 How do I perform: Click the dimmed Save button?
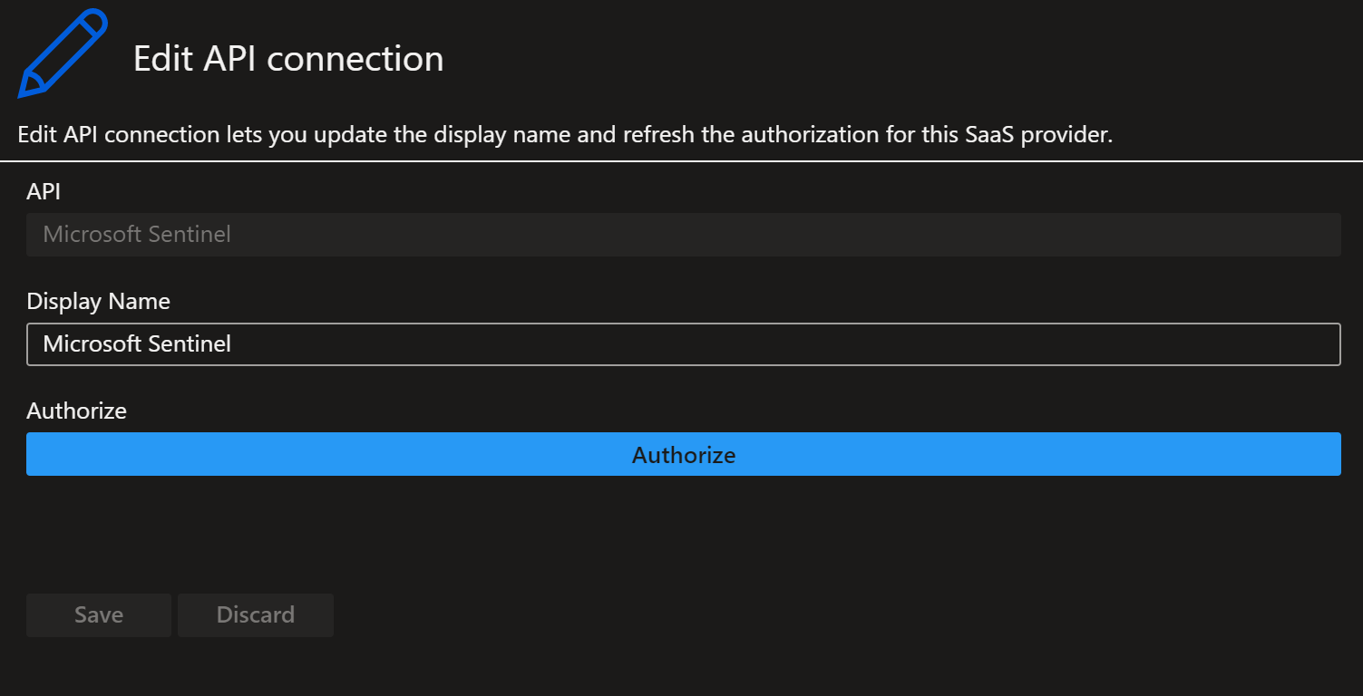pyautogui.click(x=98, y=614)
